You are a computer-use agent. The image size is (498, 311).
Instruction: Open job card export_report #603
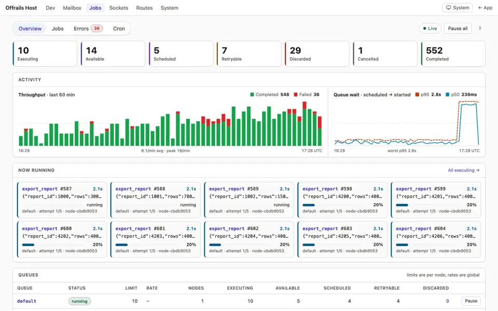342,239
